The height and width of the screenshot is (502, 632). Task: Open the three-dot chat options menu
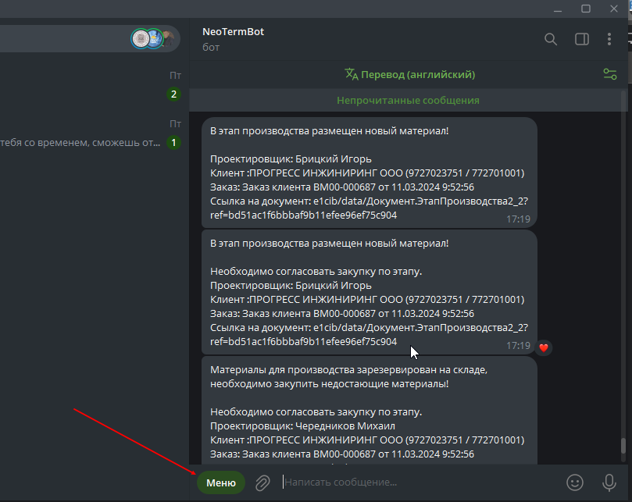[x=609, y=39]
